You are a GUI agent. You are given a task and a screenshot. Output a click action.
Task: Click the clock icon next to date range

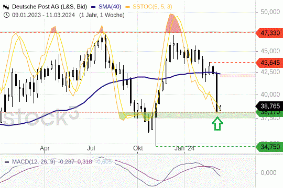6,15
